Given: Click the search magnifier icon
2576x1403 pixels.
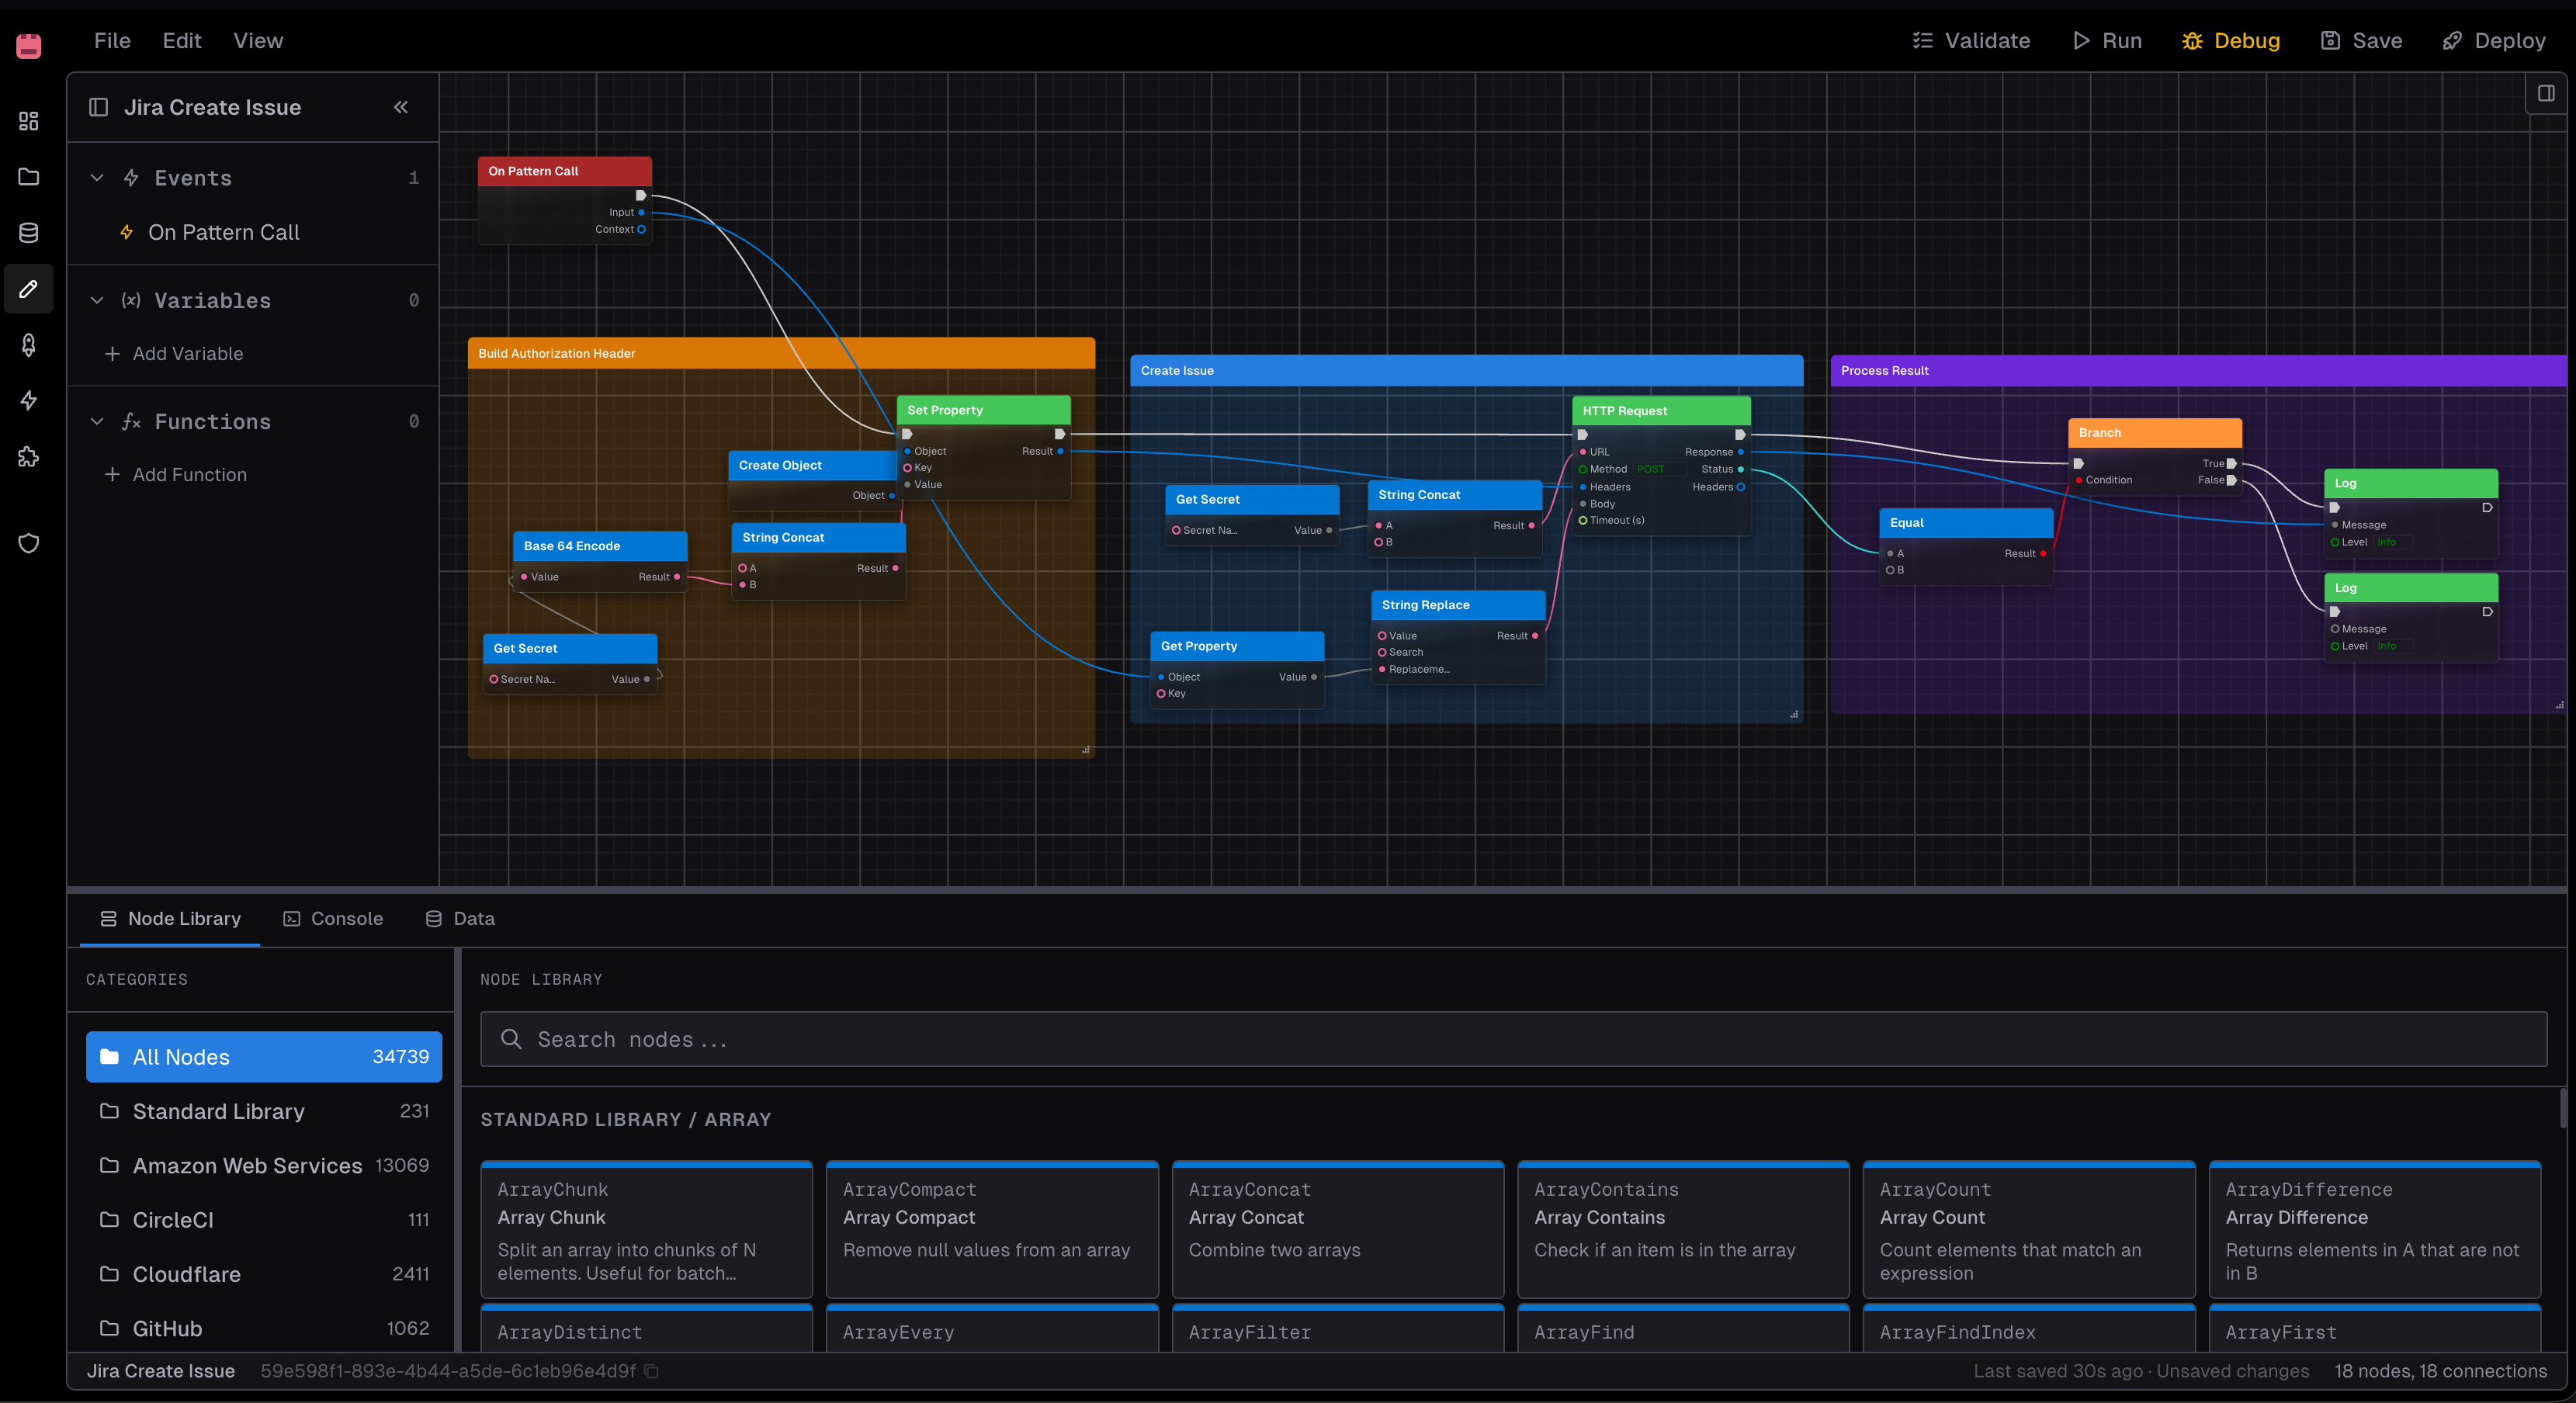Looking at the screenshot, I should [x=511, y=1039].
